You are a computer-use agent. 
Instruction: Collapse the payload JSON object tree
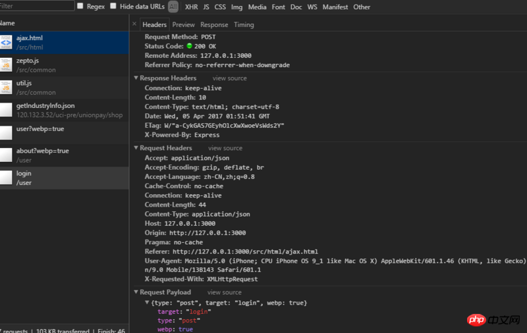[148, 303]
